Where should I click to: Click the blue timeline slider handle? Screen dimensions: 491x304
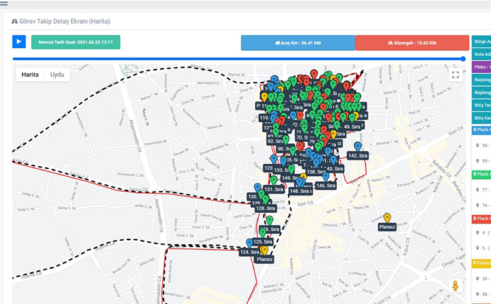click(x=463, y=59)
